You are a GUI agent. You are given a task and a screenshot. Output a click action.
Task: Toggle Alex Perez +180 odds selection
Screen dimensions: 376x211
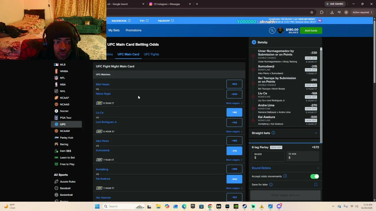(234, 141)
